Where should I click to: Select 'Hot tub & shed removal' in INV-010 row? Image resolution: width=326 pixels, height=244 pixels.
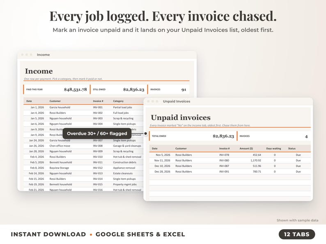127,157
